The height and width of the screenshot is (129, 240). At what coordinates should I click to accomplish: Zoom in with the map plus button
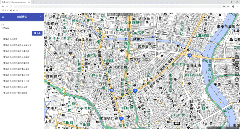[237, 57]
